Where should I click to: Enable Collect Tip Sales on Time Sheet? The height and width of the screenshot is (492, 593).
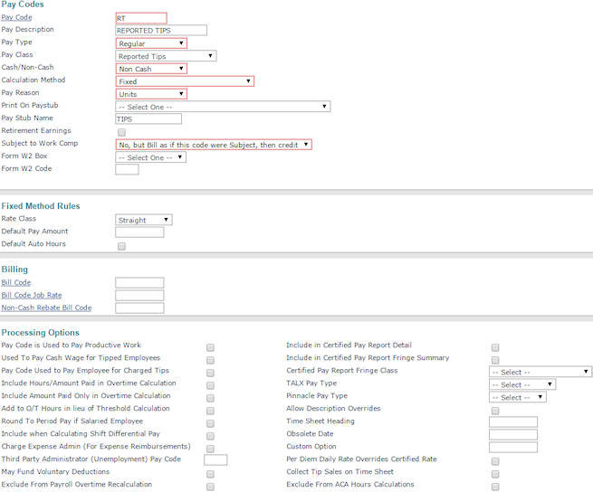pos(494,473)
